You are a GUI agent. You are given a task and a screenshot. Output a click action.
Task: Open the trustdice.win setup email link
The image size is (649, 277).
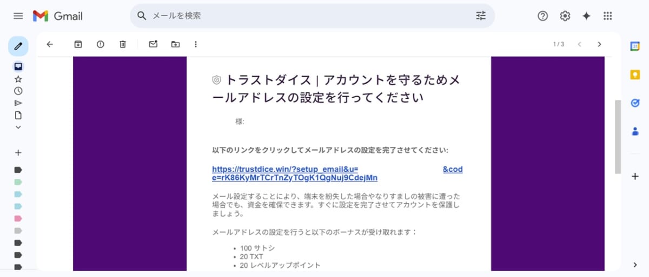[x=337, y=173]
